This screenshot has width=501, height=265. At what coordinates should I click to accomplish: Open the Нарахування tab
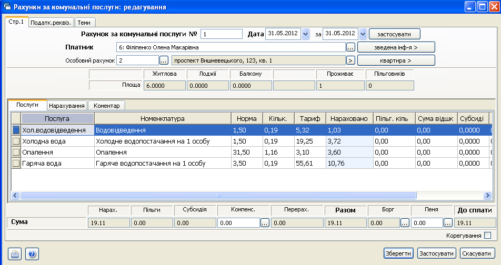point(67,106)
